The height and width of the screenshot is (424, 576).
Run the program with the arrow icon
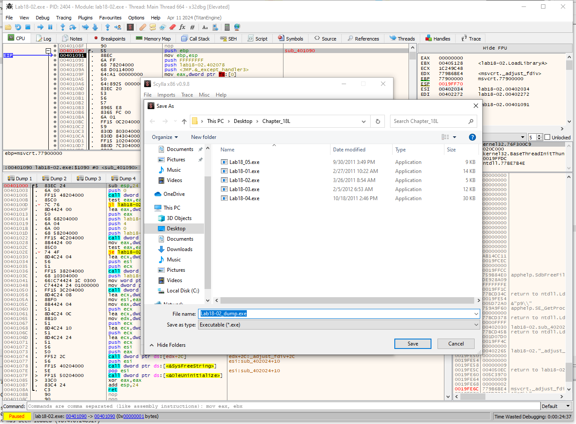(x=41, y=27)
